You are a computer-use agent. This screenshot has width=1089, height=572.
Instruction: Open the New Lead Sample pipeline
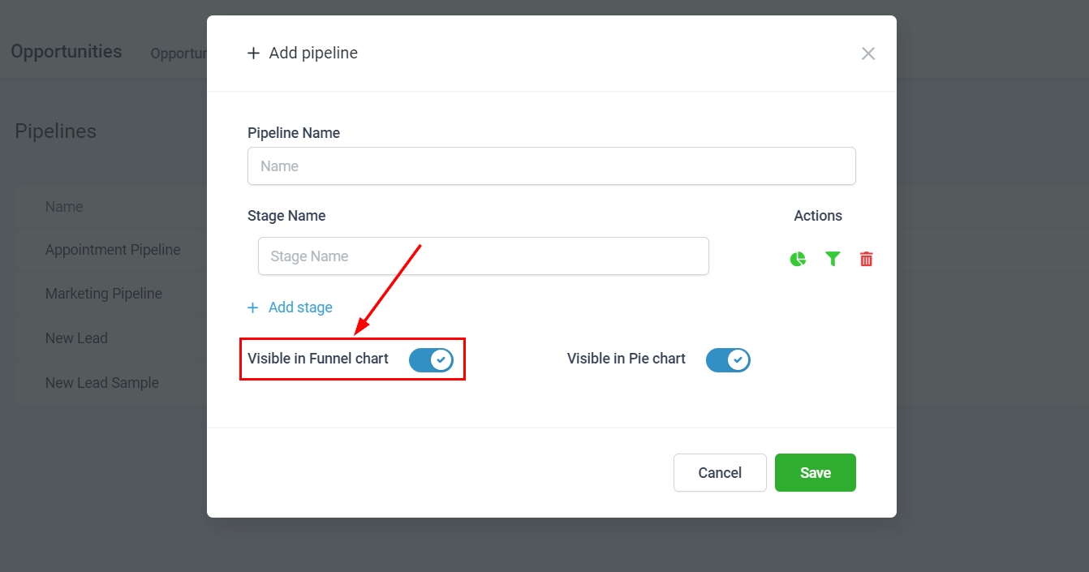click(x=102, y=383)
